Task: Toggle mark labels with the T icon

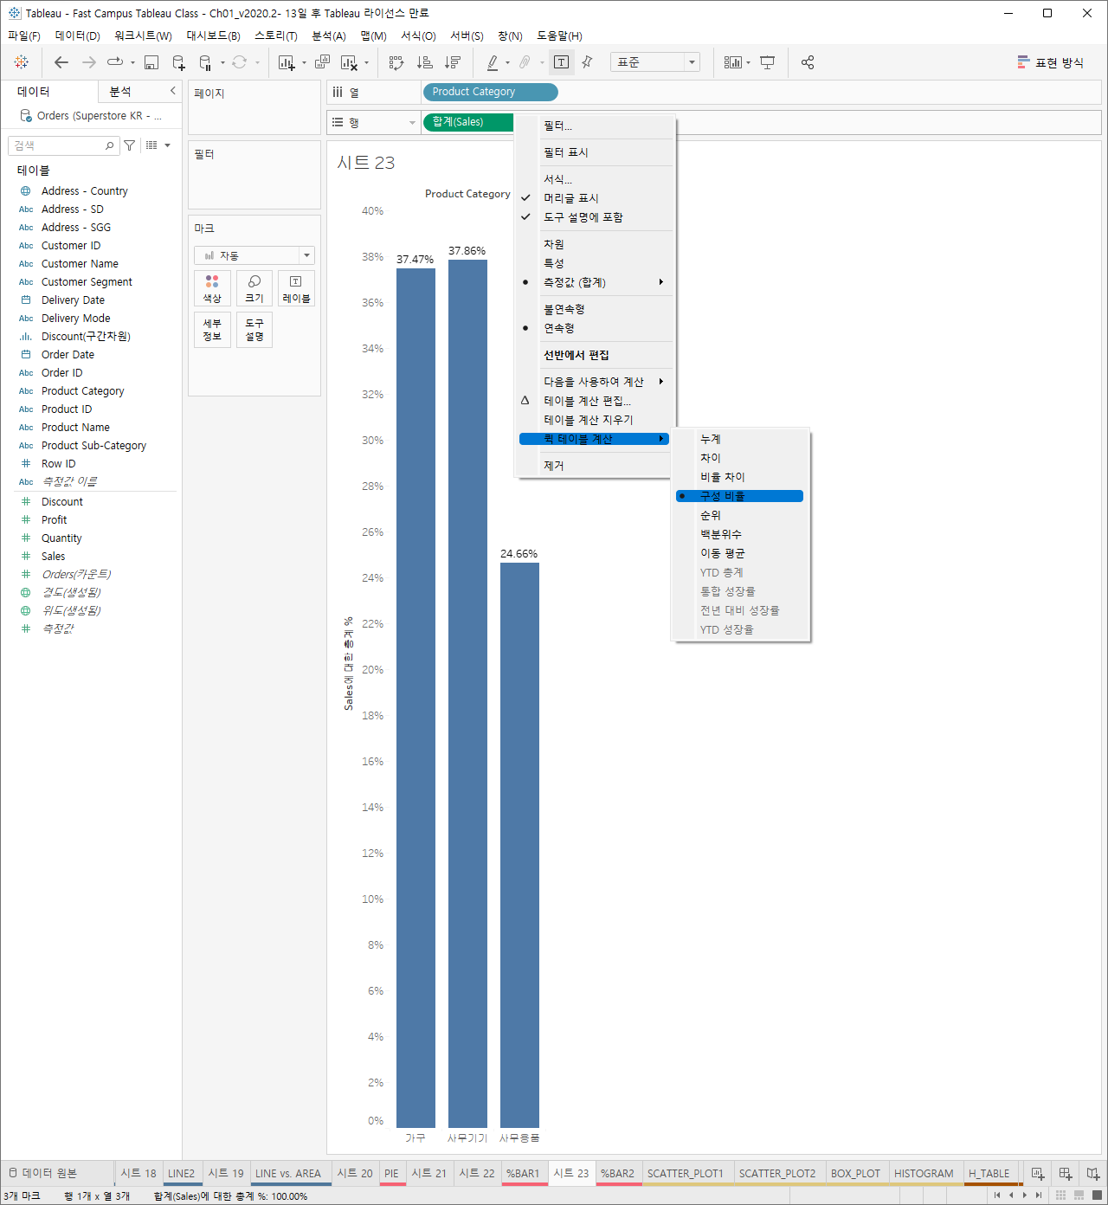Action: (561, 62)
